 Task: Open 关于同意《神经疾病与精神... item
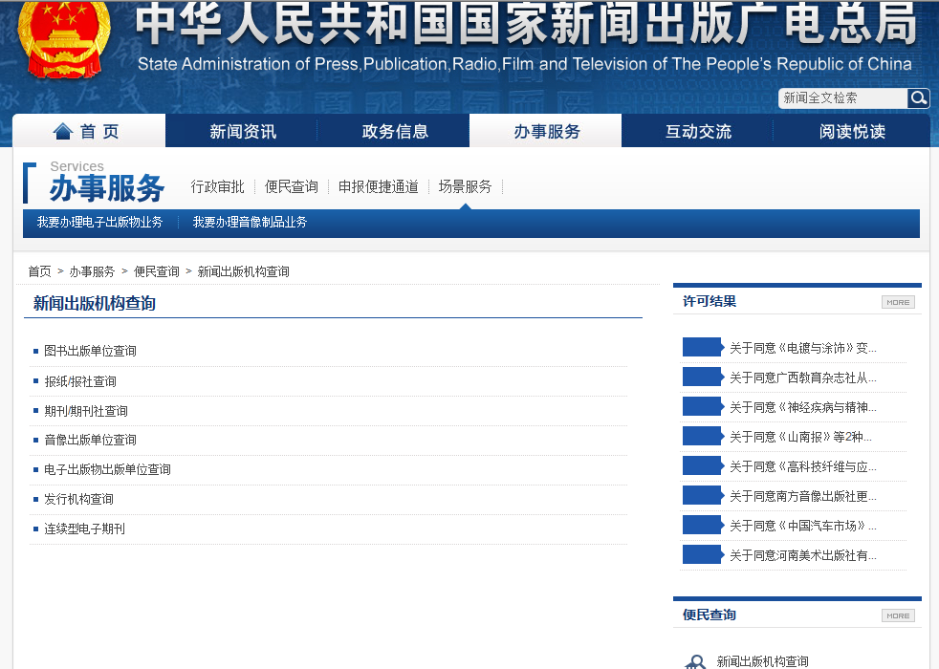click(802, 407)
